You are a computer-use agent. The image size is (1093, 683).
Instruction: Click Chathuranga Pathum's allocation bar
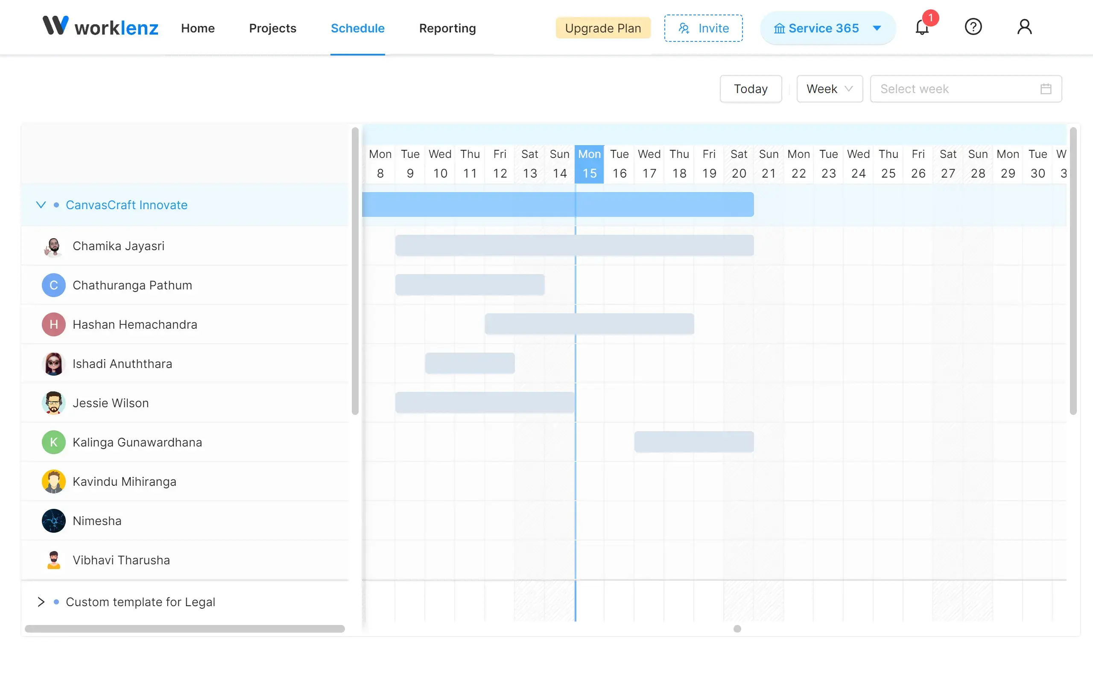point(470,285)
